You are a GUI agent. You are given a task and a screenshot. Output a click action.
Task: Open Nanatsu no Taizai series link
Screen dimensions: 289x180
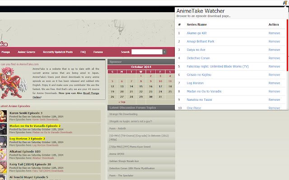click(199, 100)
